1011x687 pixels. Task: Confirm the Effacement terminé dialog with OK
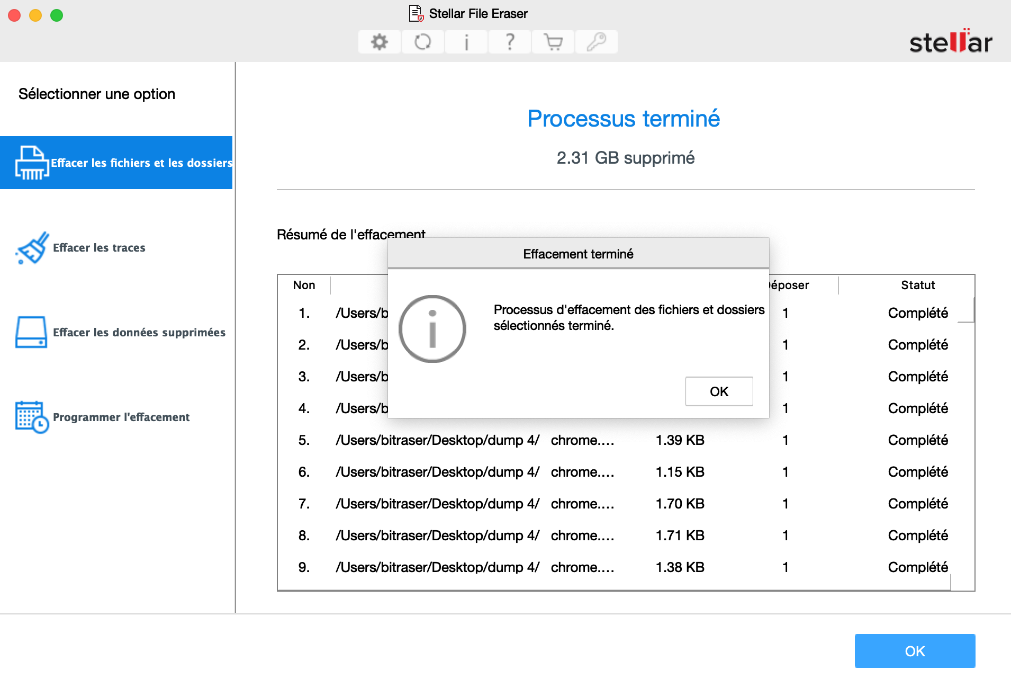click(x=719, y=391)
